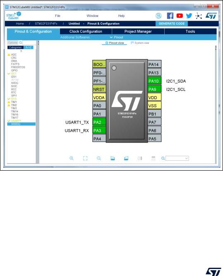Click the I2C1_SDA label
The image size is (223, 276).
click(176, 81)
